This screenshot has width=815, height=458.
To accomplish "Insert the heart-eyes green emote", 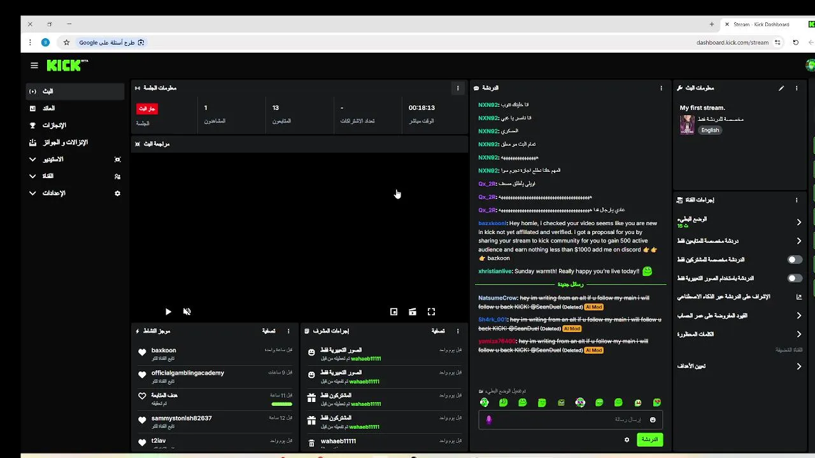I will 657,403.
